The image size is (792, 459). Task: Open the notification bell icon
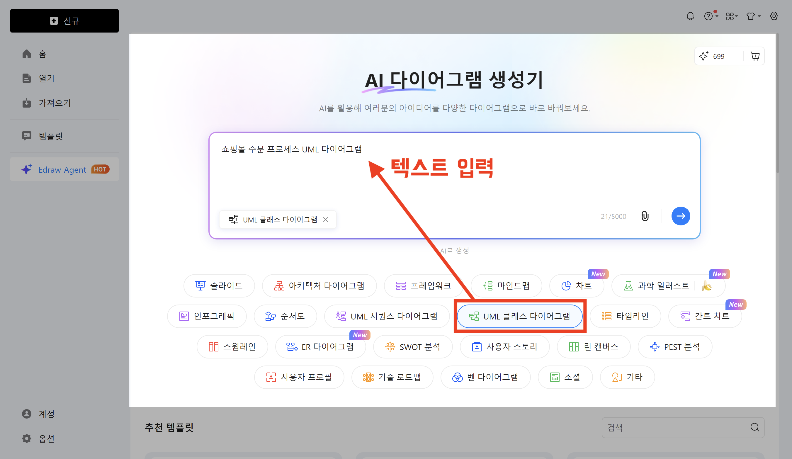point(690,16)
